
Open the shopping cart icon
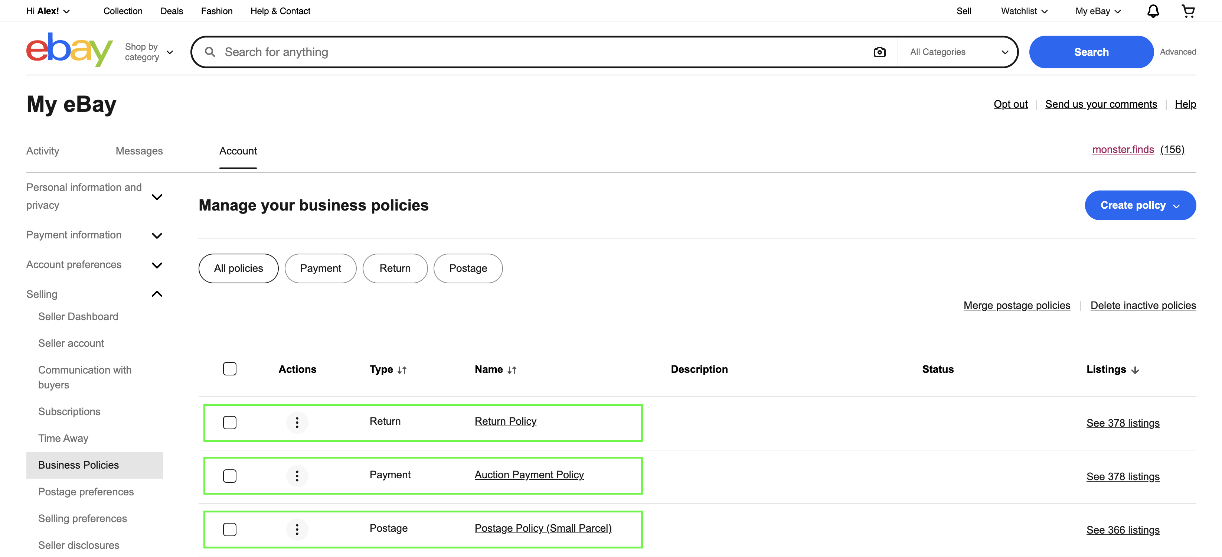(x=1188, y=11)
